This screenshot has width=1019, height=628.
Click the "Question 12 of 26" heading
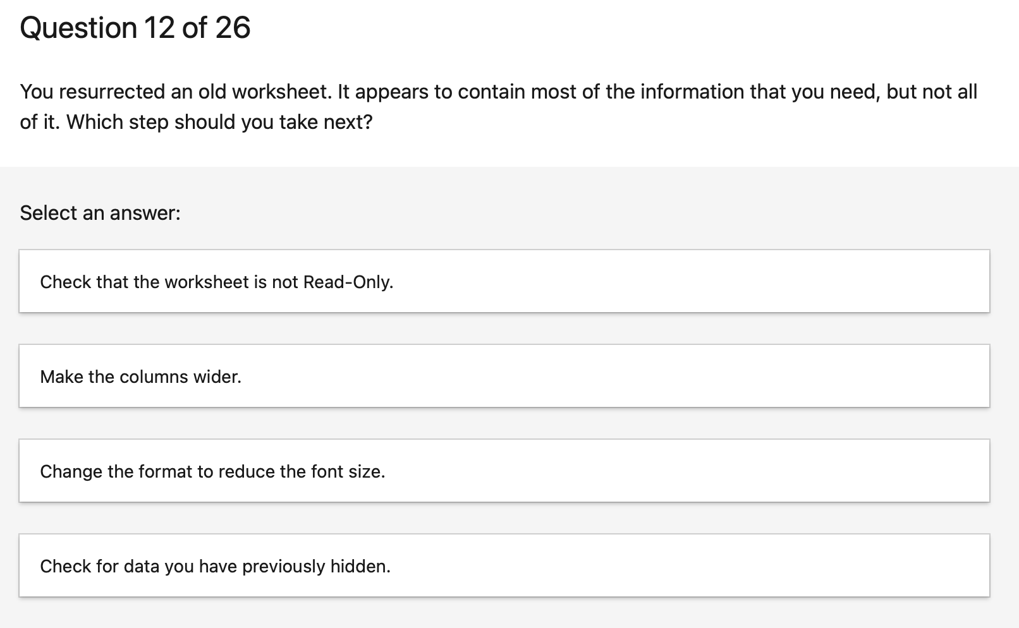point(135,27)
